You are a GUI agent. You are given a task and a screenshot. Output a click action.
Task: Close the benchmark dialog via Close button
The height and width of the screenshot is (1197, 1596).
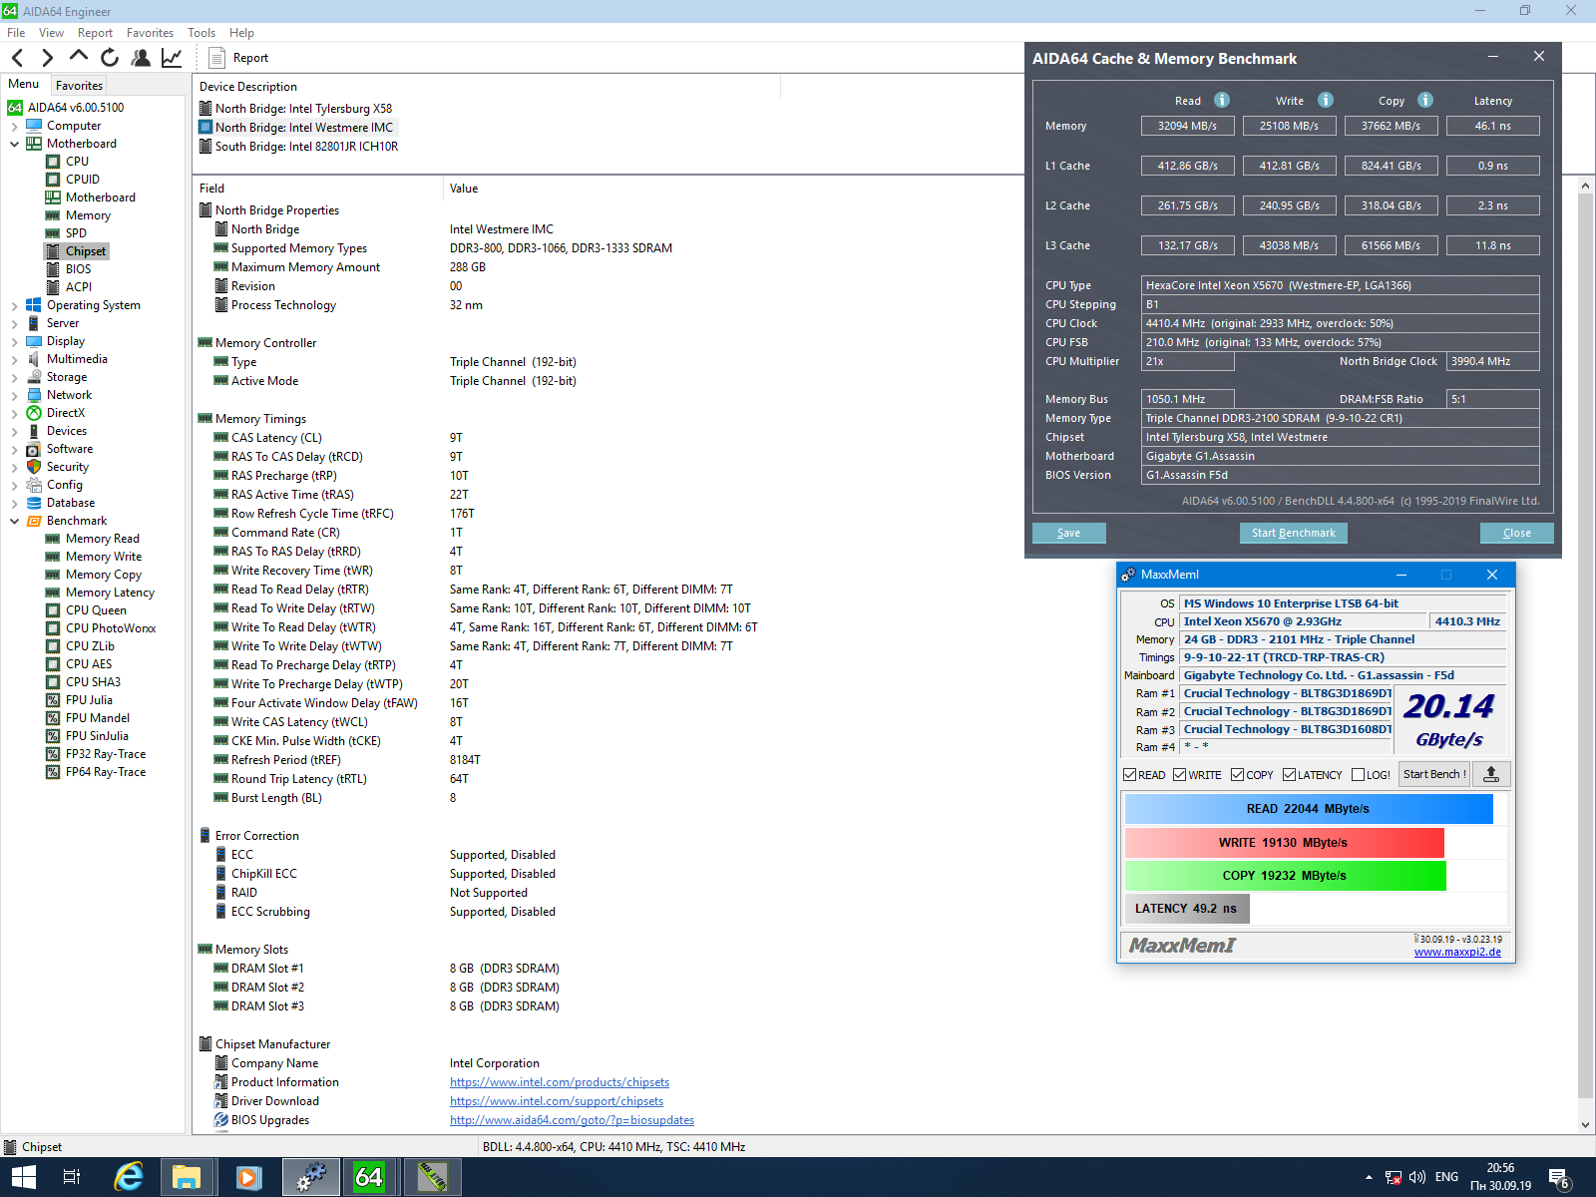pyautogui.click(x=1517, y=533)
